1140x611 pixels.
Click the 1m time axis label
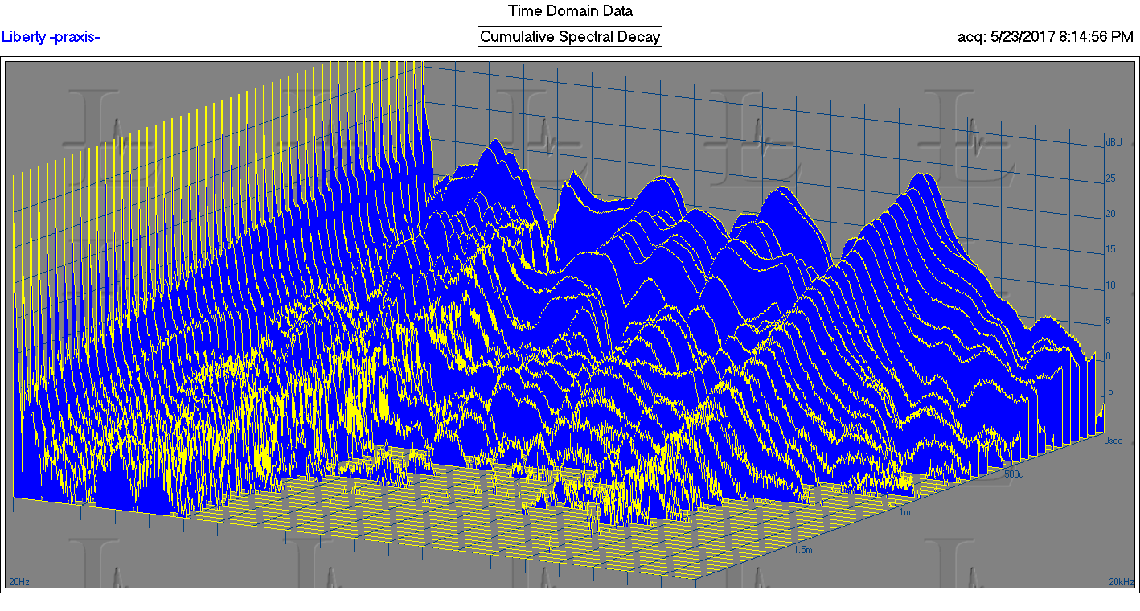coord(905,512)
